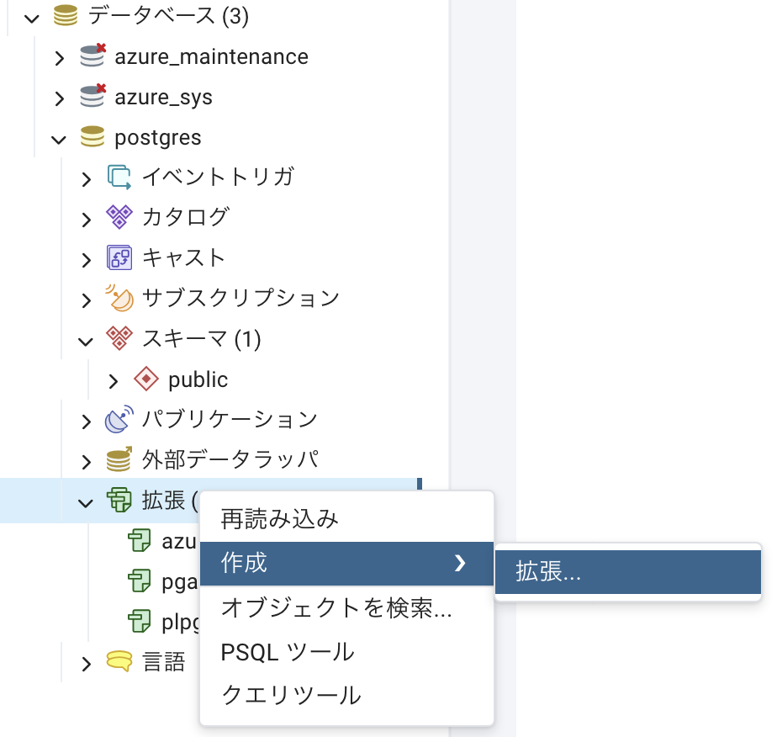Viewport: 777px width, 737px height.
Task: Select the サブスクリプション (subscriptions) icon
Action: click(x=119, y=298)
